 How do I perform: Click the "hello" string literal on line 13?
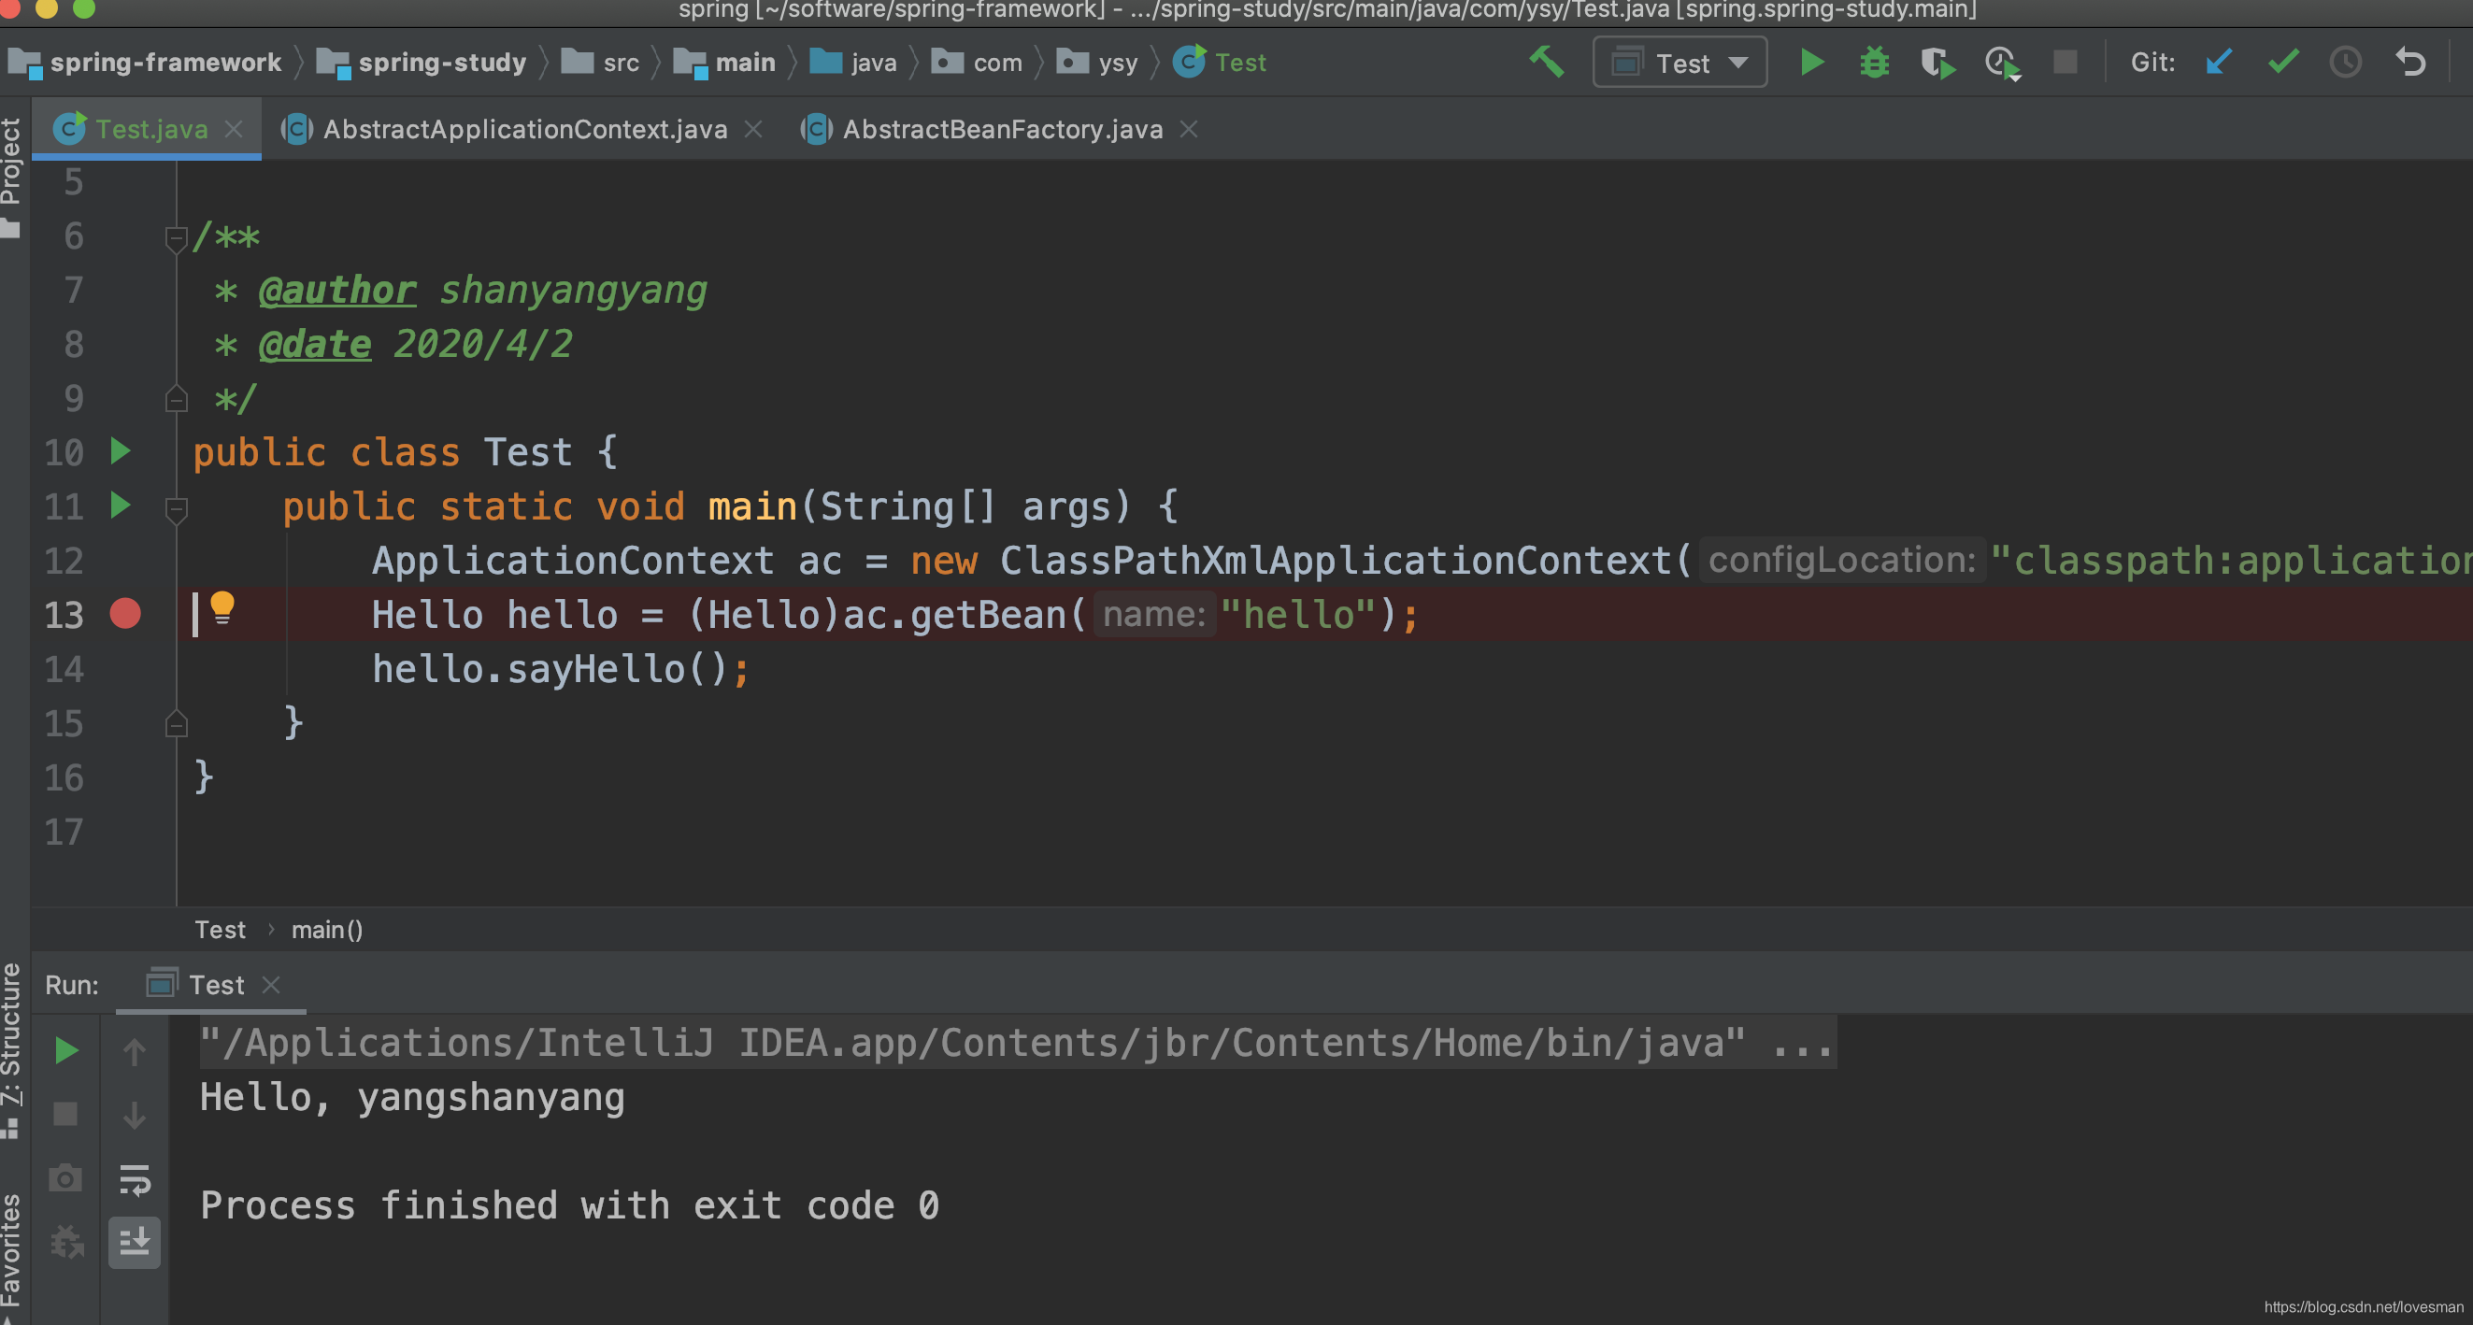1297,615
